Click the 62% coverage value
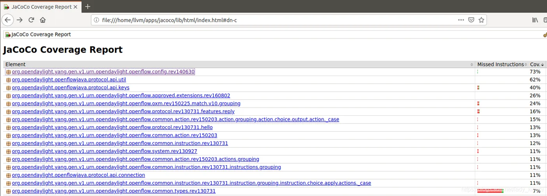The width and height of the screenshot is (547, 196). (x=535, y=79)
